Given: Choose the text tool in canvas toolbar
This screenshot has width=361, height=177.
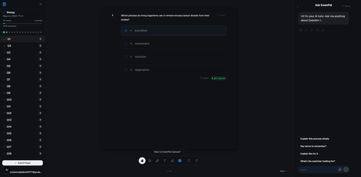Looking at the screenshot, I should point(165,161).
